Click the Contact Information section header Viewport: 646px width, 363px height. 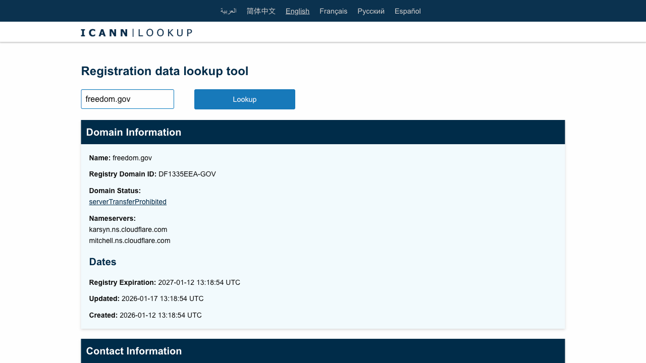[x=134, y=351]
